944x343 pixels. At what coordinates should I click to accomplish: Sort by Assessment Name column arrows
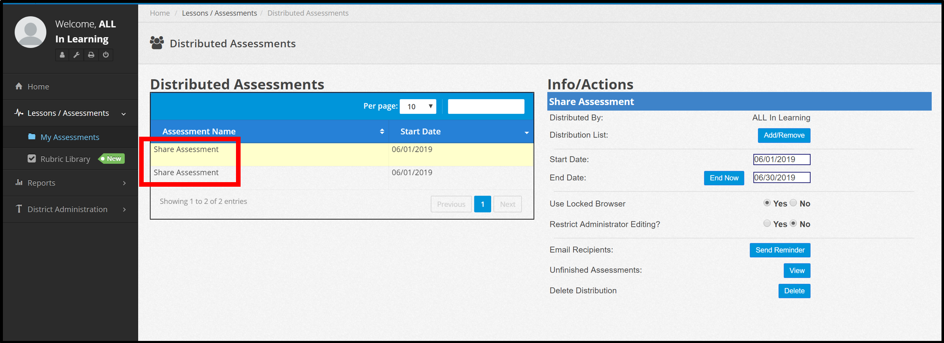(x=382, y=132)
